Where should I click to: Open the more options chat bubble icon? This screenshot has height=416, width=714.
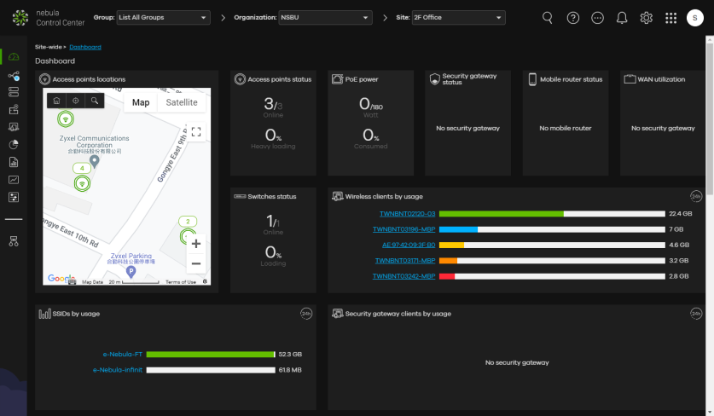[x=597, y=18]
